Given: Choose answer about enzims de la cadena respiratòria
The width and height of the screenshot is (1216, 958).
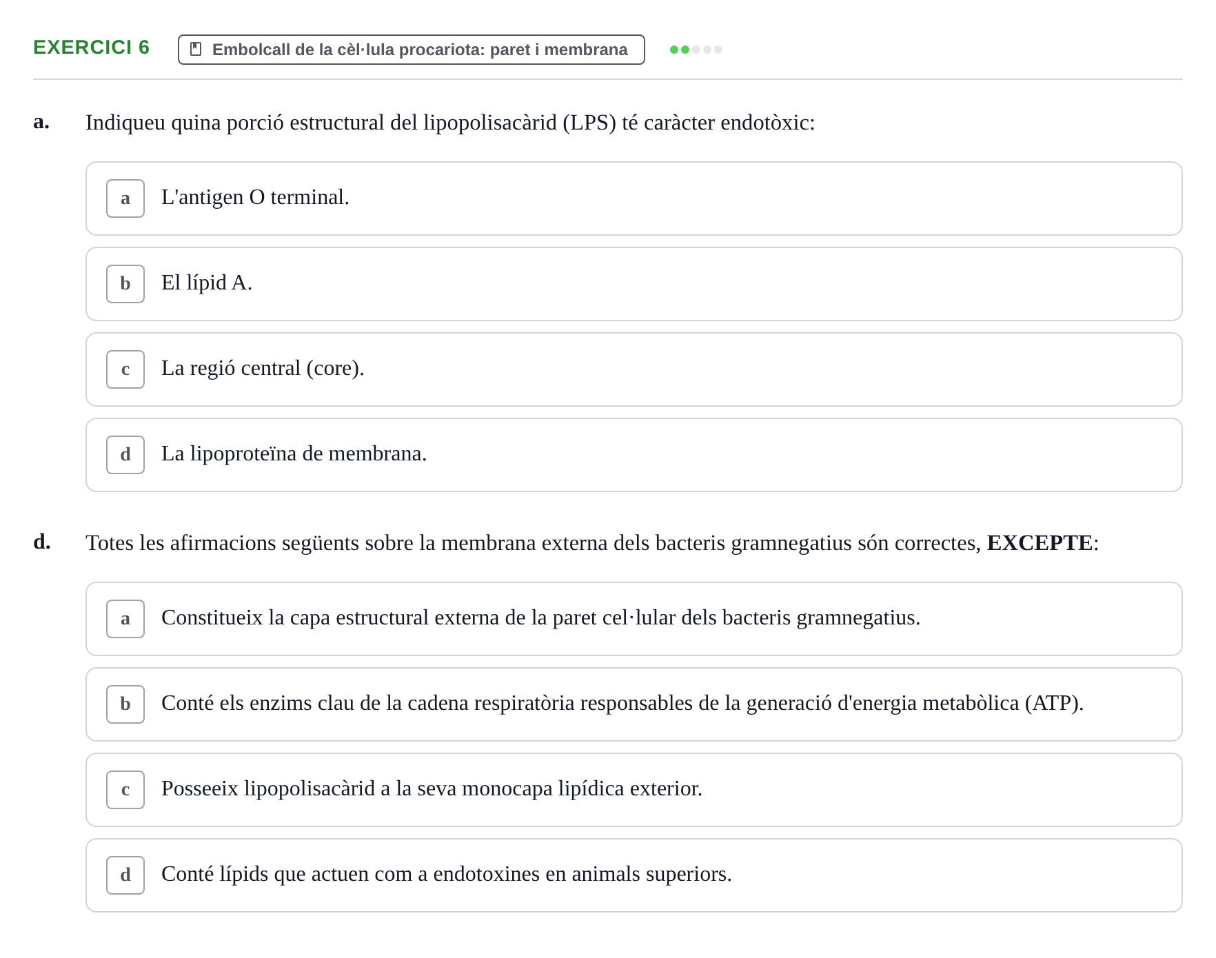Looking at the screenshot, I should [x=634, y=704].
